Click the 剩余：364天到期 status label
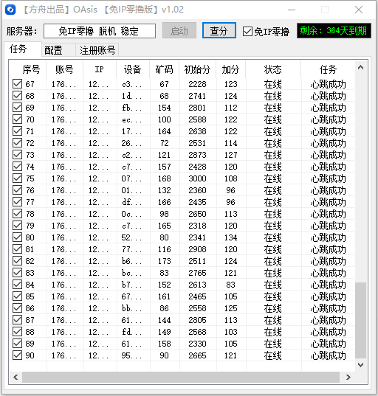378x396 pixels. [x=334, y=31]
